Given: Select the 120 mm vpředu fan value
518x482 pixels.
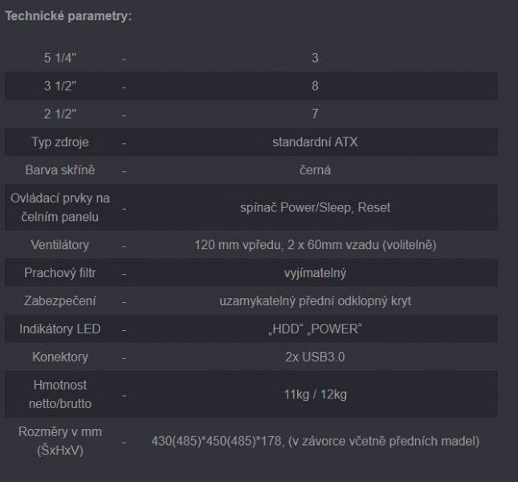Looking at the screenshot, I should pos(315,245).
